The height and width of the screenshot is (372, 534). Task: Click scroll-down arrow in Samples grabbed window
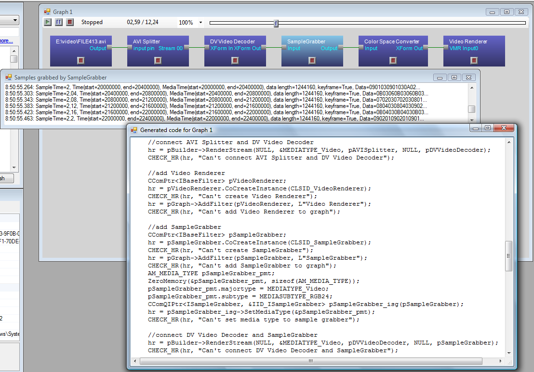point(472,120)
